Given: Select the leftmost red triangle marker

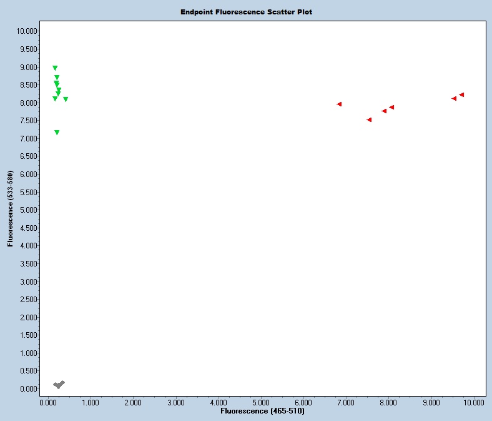Looking at the screenshot, I should pos(339,104).
